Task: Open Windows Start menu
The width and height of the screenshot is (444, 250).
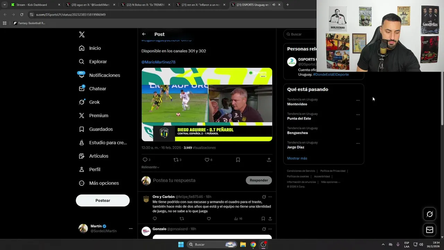Action: coord(181,244)
